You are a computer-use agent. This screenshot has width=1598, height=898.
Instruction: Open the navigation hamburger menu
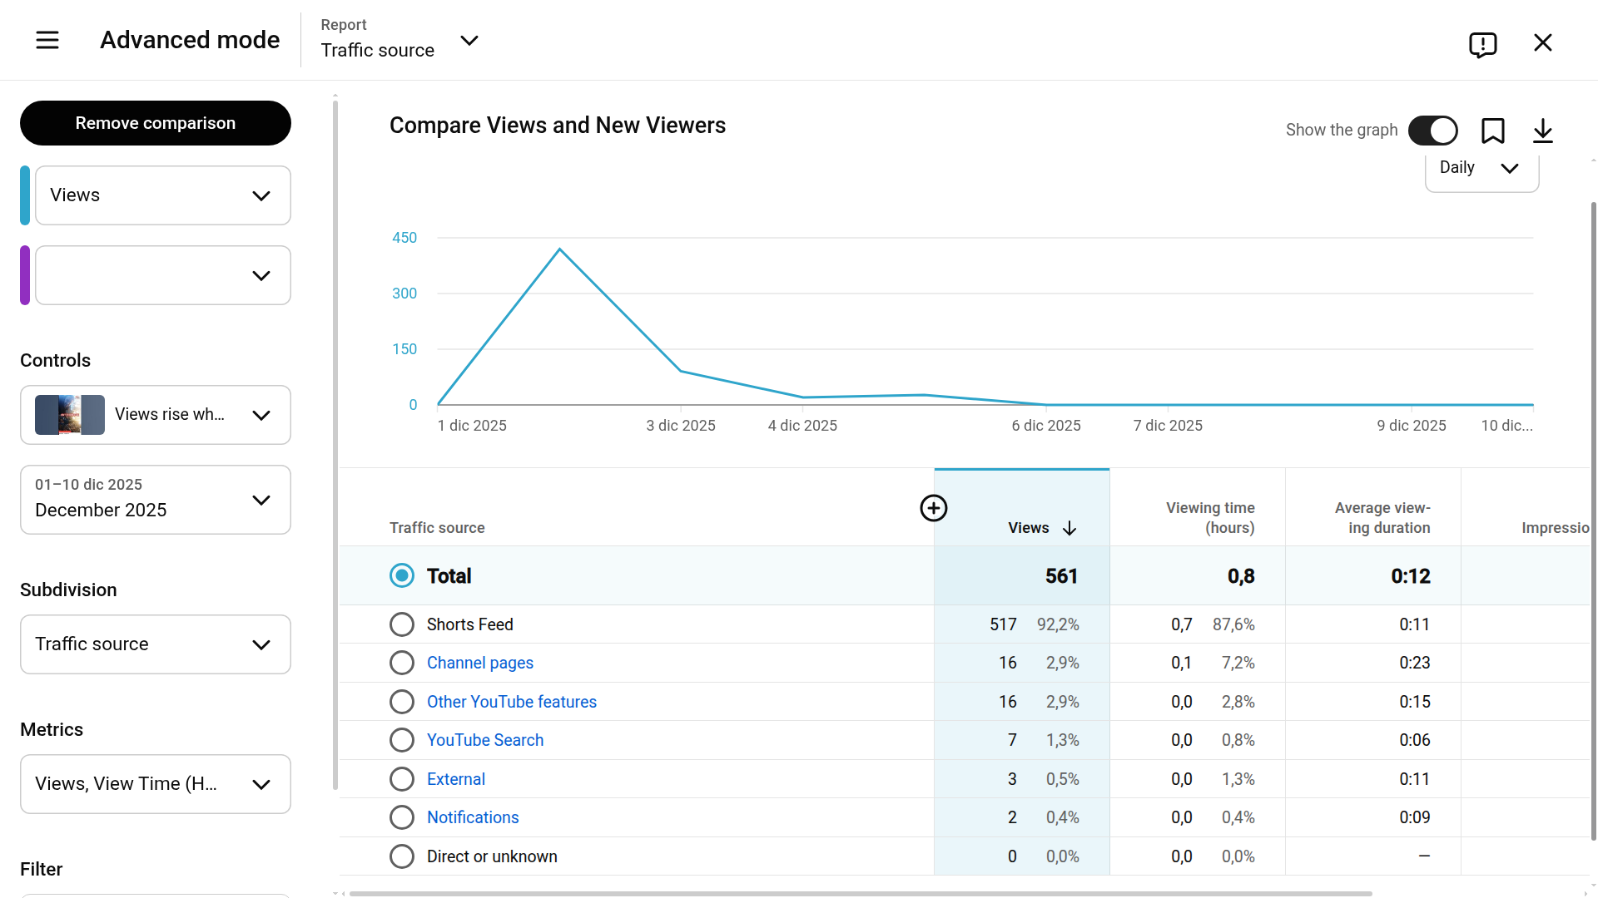pyautogui.click(x=47, y=39)
